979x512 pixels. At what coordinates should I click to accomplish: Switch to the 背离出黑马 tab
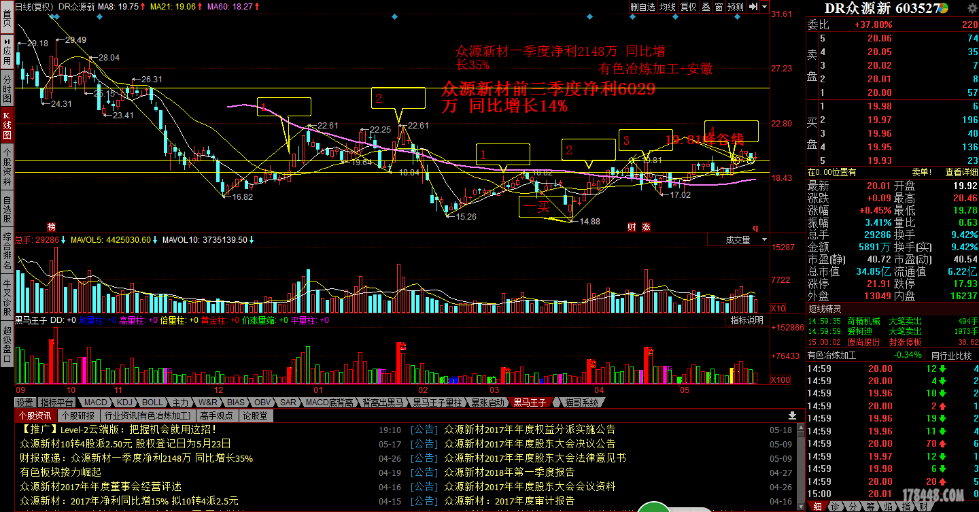coord(383,403)
